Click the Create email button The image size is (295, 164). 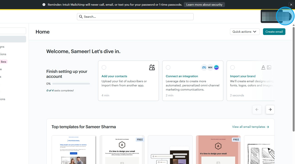click(274, 32)
